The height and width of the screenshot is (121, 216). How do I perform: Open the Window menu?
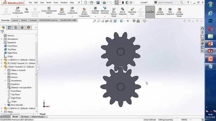(64, 2)
